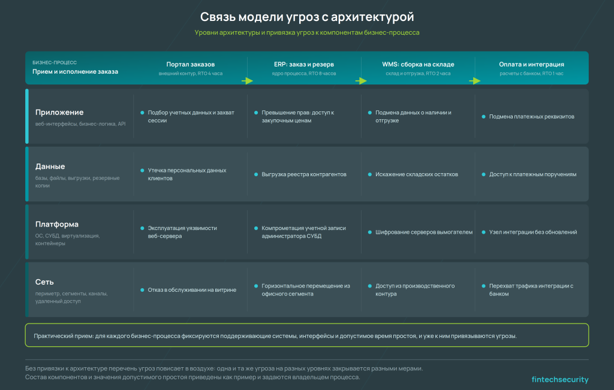
Task: Click 'Доступ из производственного контура' cell
Action: click(x=415, y=290)
